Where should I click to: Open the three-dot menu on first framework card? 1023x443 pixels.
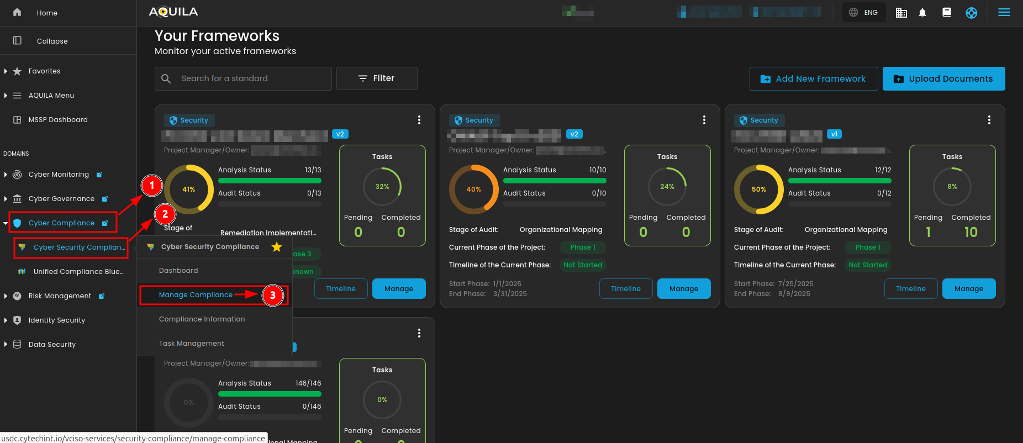(419, 120)
